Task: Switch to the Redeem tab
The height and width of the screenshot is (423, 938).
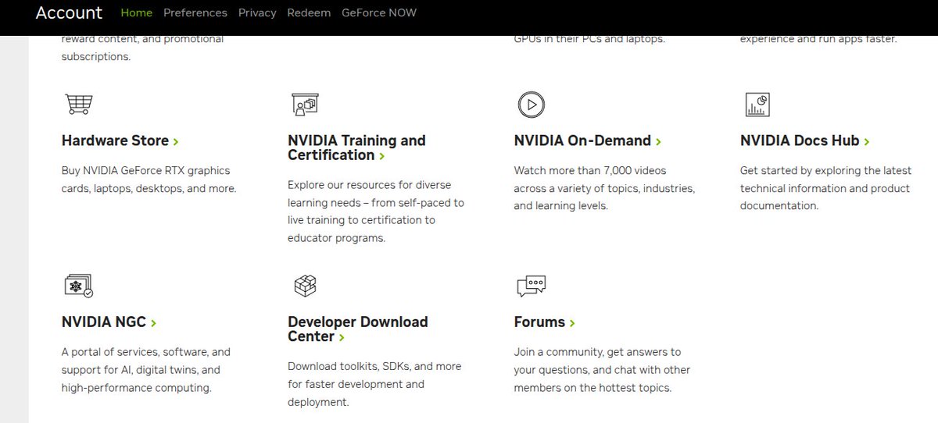Action: (309, 12)
